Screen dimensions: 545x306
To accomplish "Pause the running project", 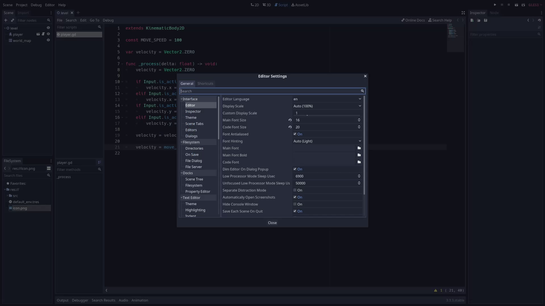I will (502, 5).
